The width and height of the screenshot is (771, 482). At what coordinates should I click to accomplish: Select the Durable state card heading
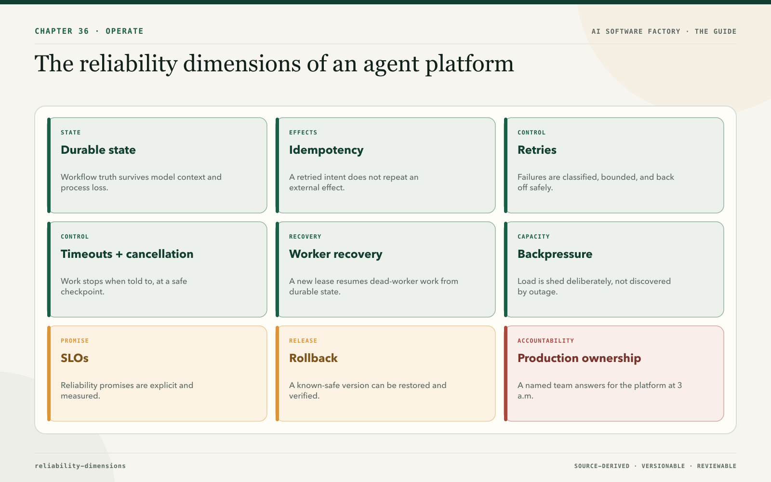(x=98, y=150)
